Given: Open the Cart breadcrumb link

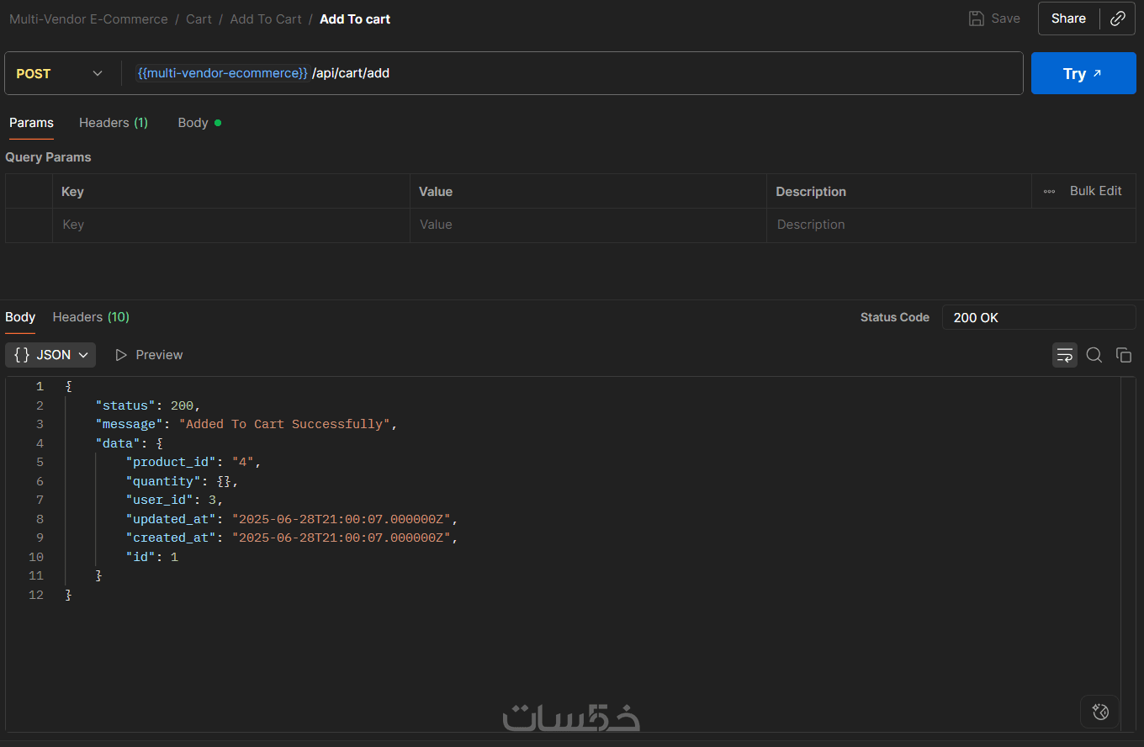Looking at the screenshot, I should point(199,19).
